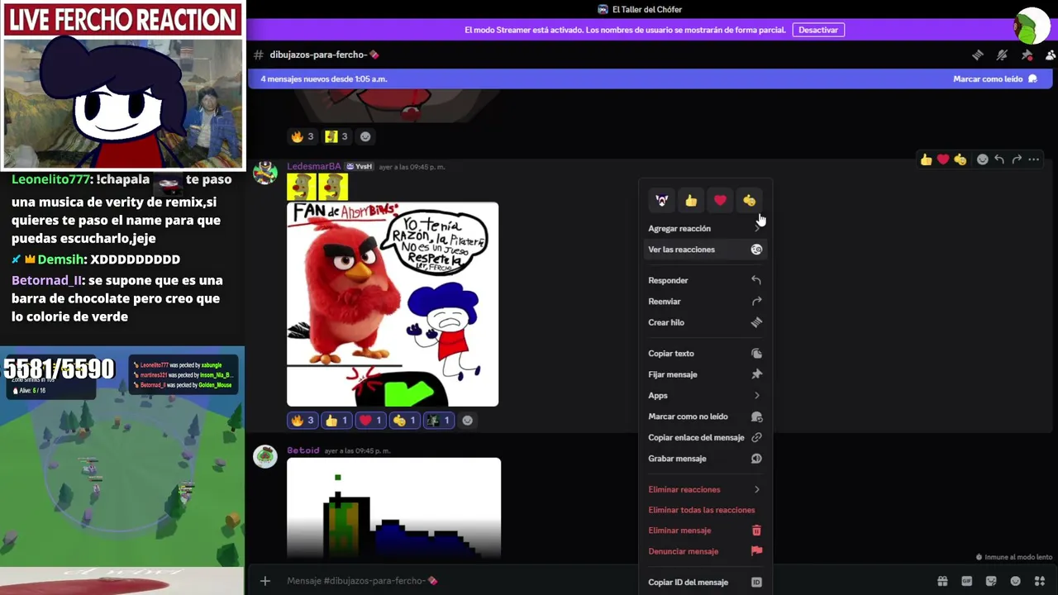Toggle thumbs up reaction pill under Angry Birds drawing
1058x595 pixels.
pyautogui.click(x=336, y=421)
